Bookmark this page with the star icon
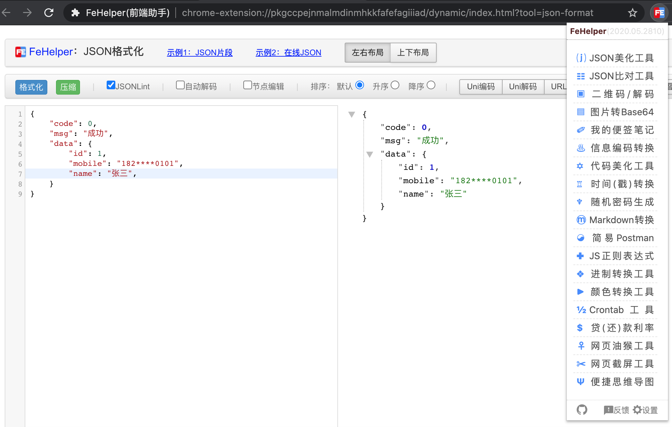Viewport: 672px width, 427px height. (x=632, y=13)
